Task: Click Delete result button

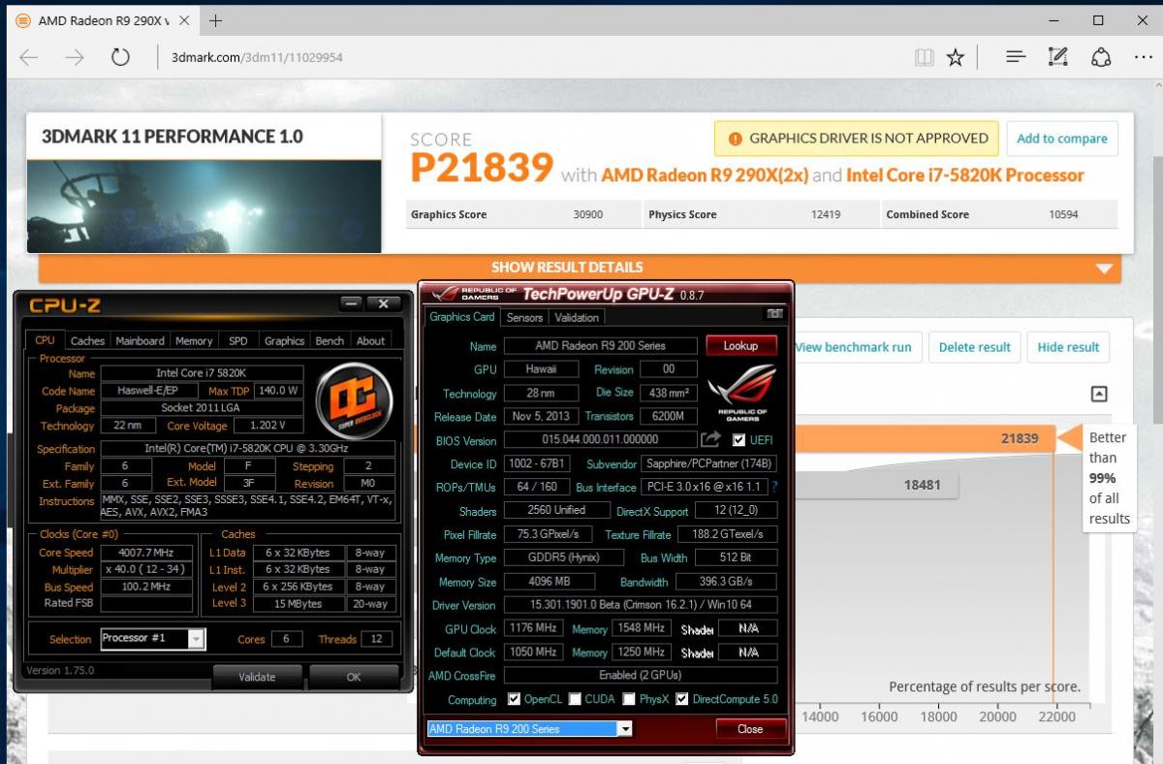Action: tap(975, 347)
